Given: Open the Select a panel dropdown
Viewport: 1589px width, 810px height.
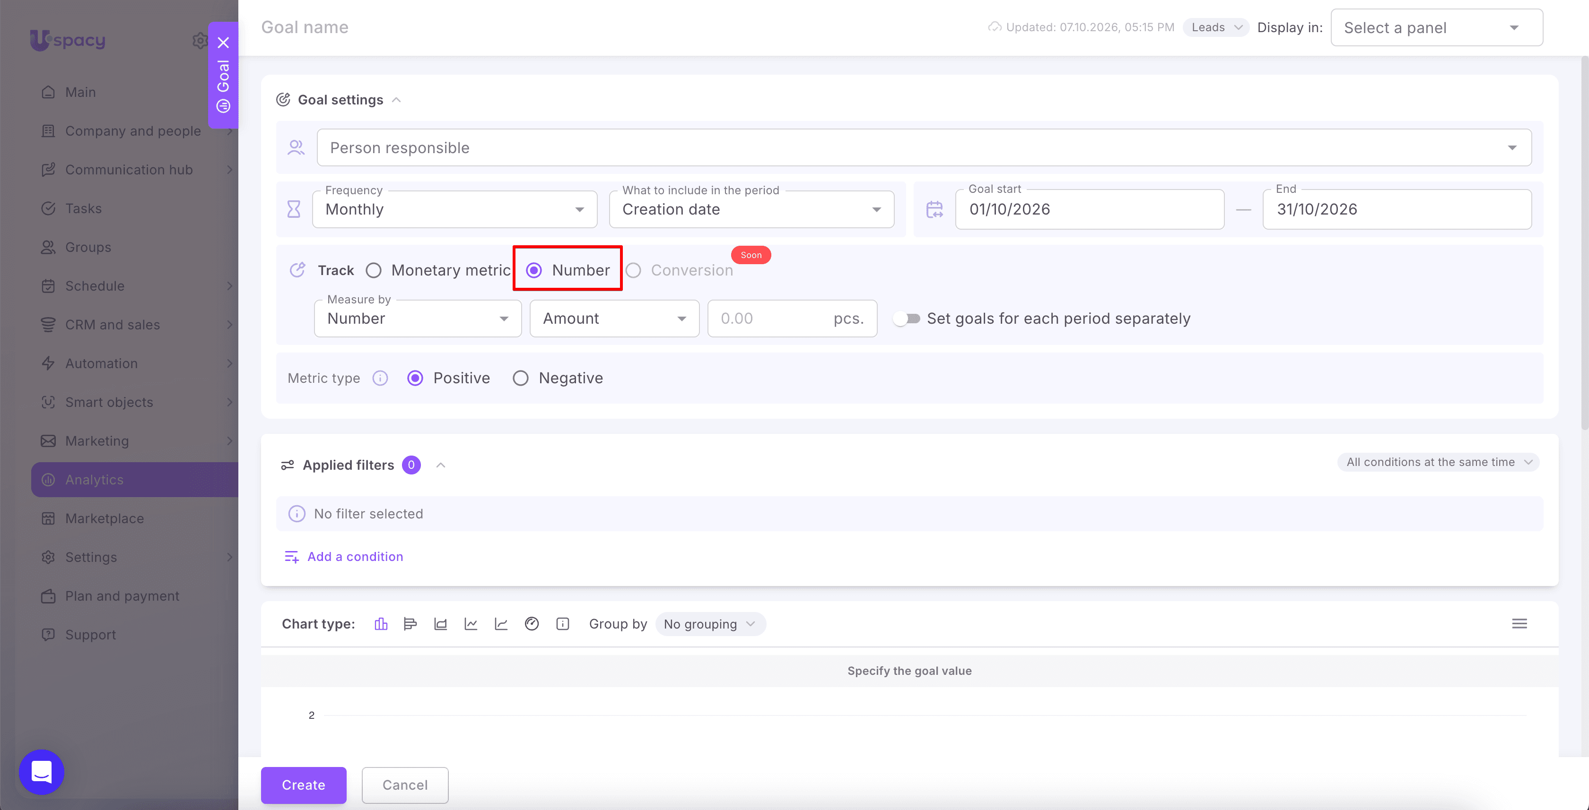Looking at the screenshot, I should 1437,28.
